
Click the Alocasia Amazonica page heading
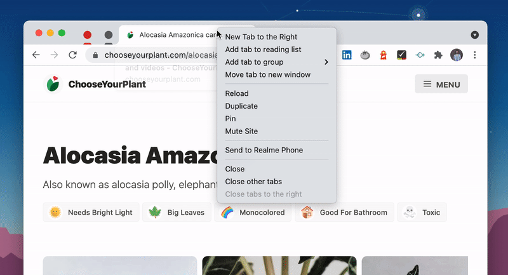(130, 155)
